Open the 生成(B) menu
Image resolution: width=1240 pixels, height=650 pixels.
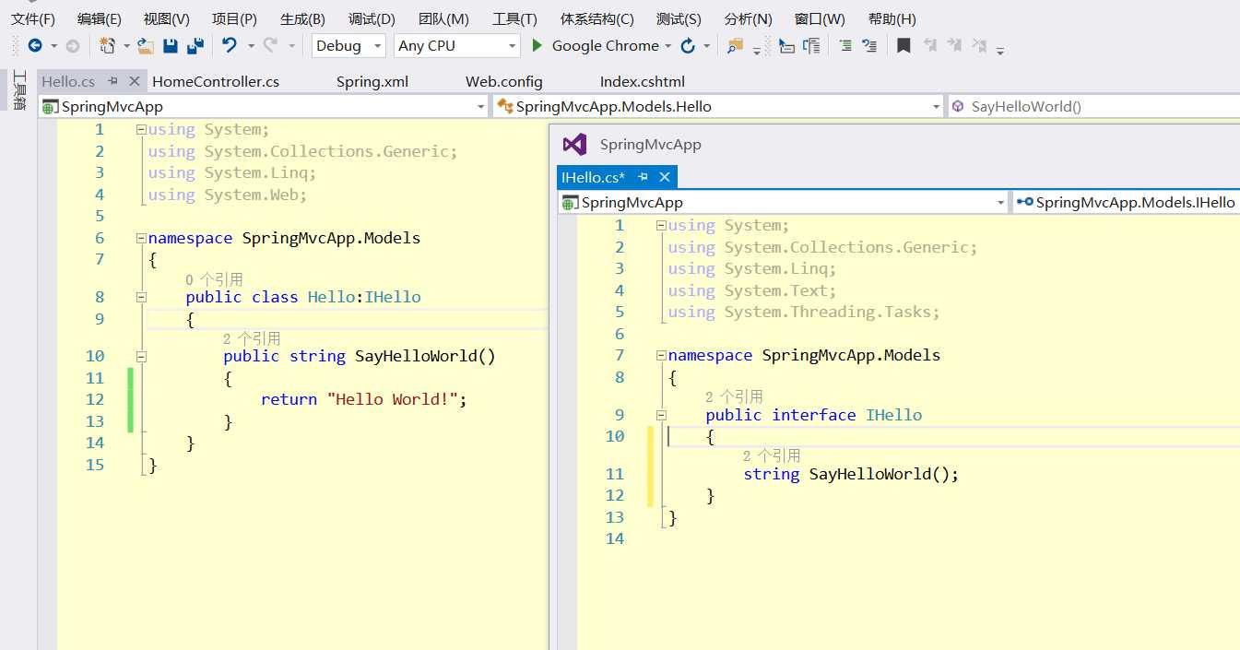(302, 18)
